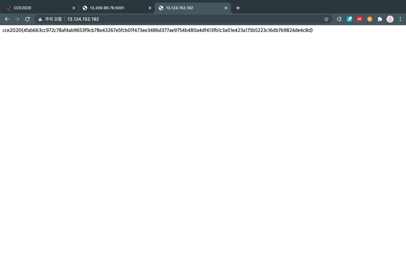This screenshot has width=406, height=254.
Task: Click the cce2020 flag text on the page
Action: point(157,30)
